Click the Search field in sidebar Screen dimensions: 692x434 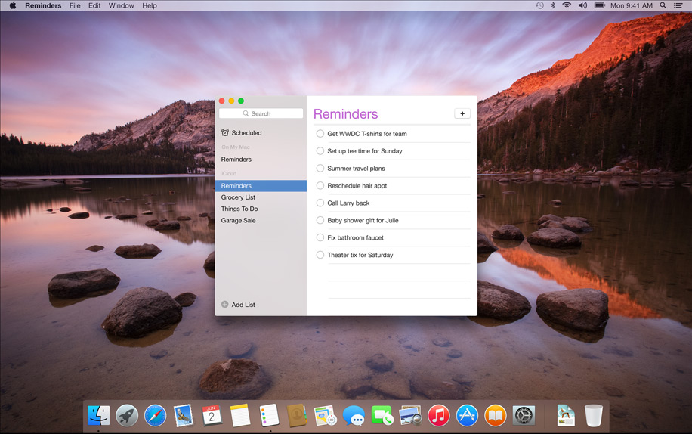tap(261, 113)
